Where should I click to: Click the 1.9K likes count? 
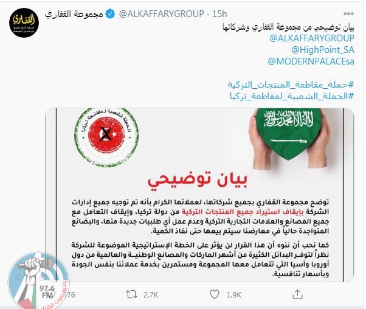click(233, 295)
